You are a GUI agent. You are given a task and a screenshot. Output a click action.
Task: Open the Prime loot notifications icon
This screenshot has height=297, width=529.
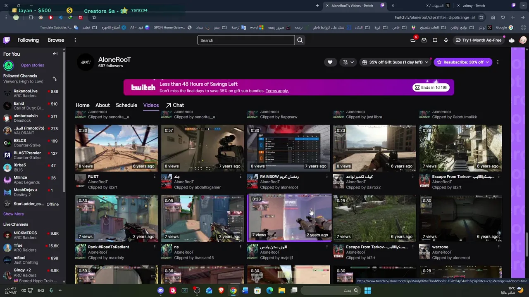pyautogui.click(x=413, y=40)
